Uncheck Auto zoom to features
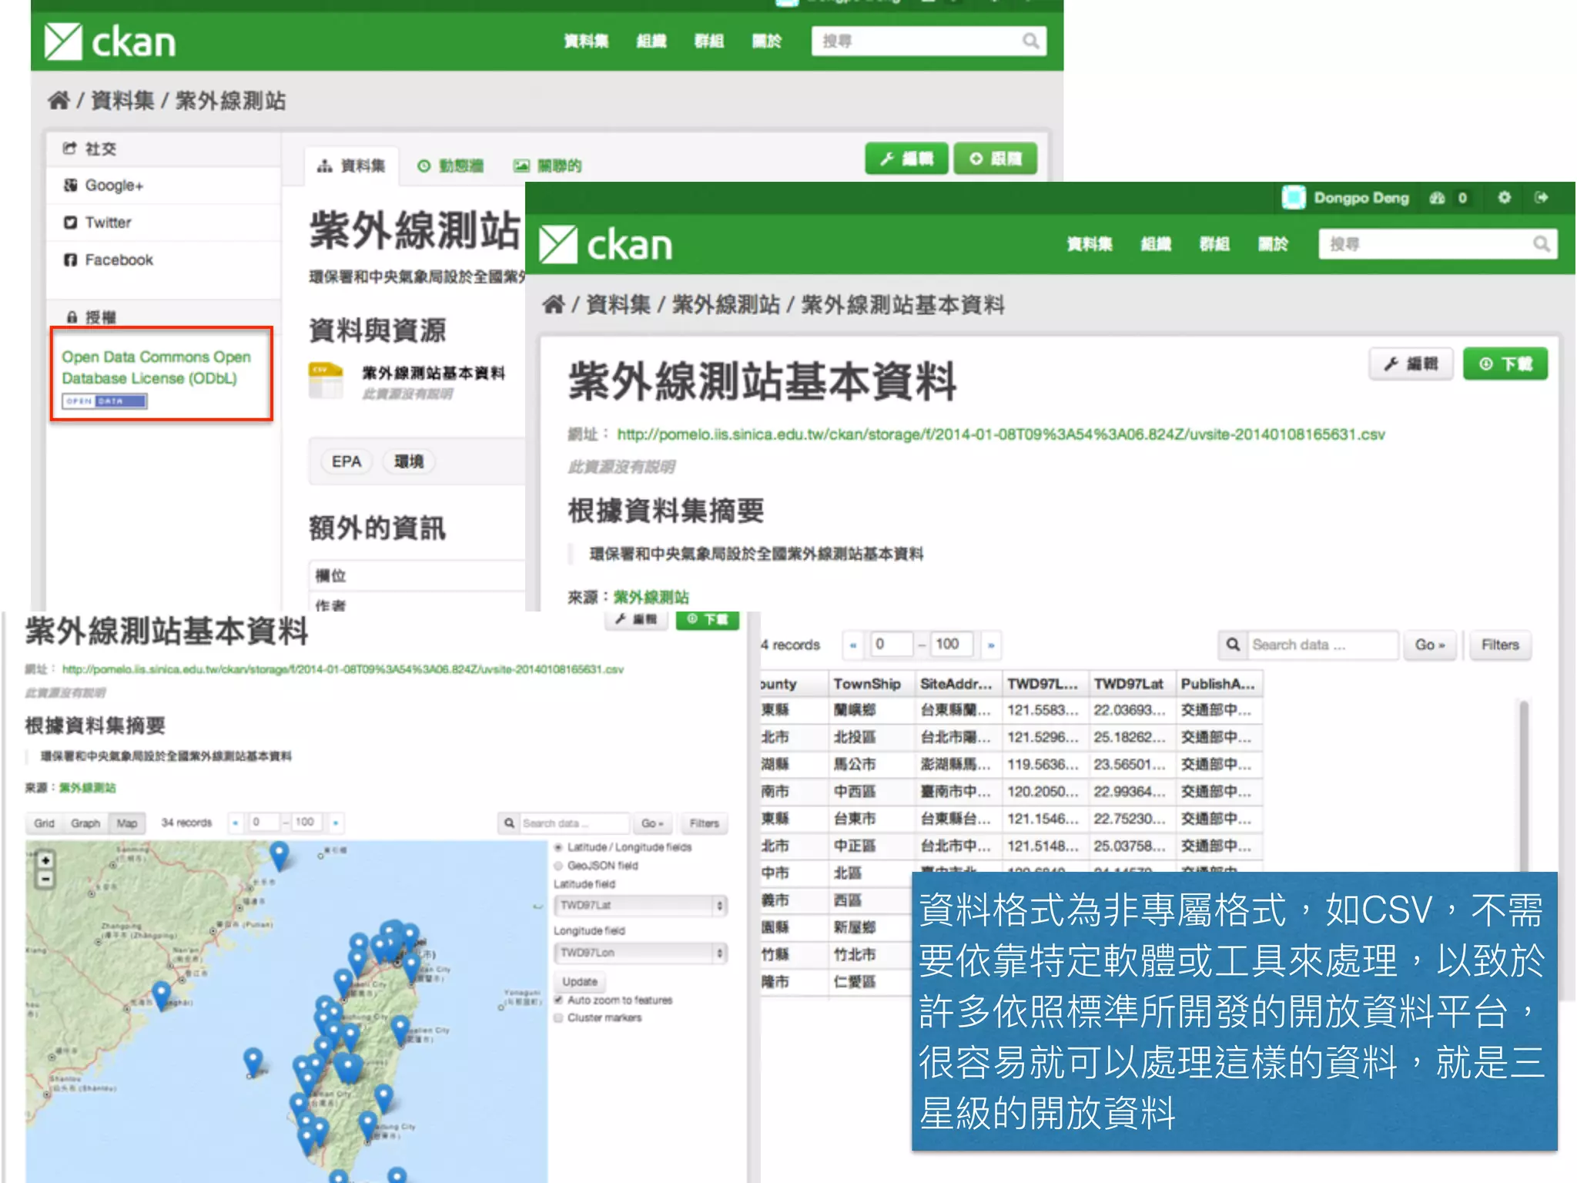Viewport: 1577px width, 1183px height. tap(559, 1000)
